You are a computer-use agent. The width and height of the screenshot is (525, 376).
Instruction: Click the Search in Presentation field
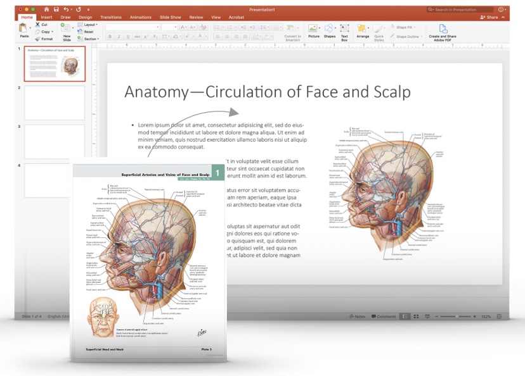[460, 9]
